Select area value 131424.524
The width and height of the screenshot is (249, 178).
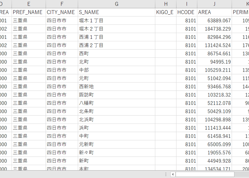(215, 45)
